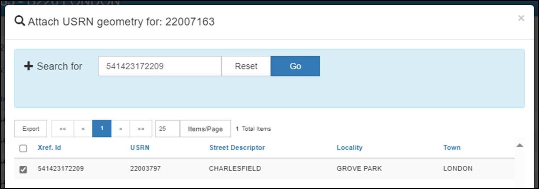This screenshot has height=189, width=539.
Task: Jump to the last results page
Action: [141, 129]
